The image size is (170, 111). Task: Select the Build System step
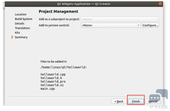tap(23, 19)
